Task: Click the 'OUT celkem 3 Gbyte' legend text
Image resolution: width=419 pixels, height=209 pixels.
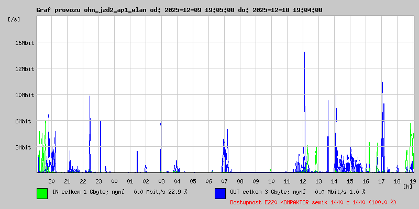Action: coord(260,192)
